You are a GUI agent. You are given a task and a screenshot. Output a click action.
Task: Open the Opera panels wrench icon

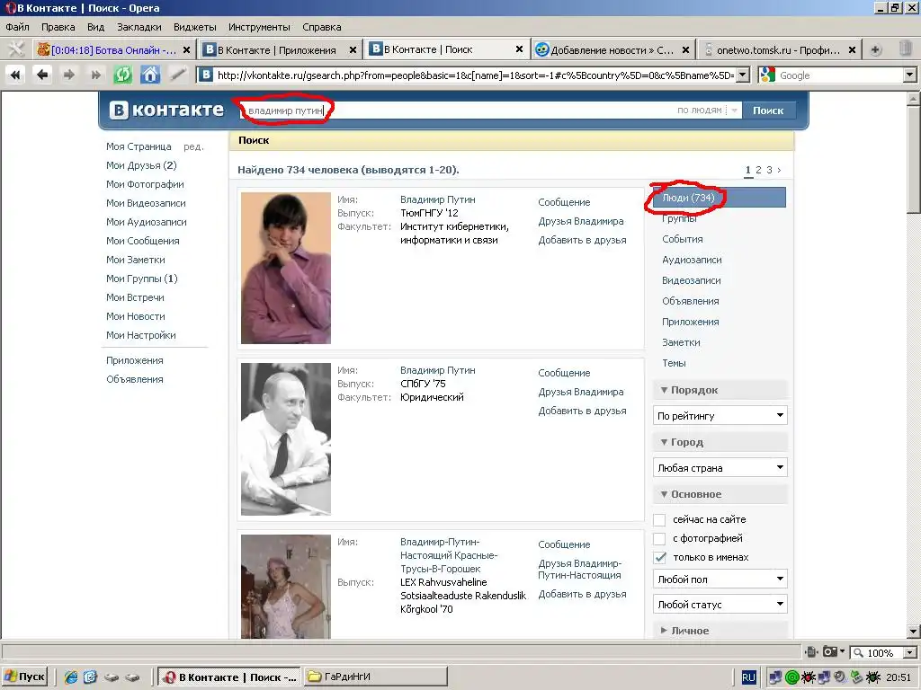[x=15, y=49]
